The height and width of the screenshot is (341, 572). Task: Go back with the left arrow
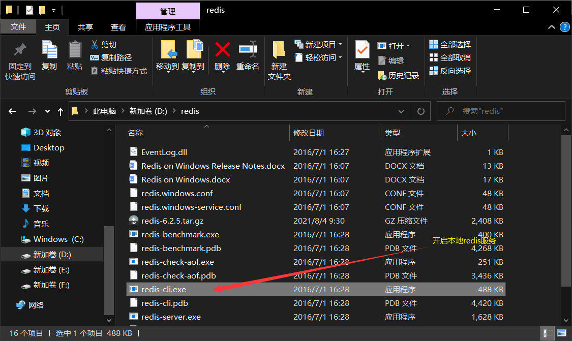[13, 111]
